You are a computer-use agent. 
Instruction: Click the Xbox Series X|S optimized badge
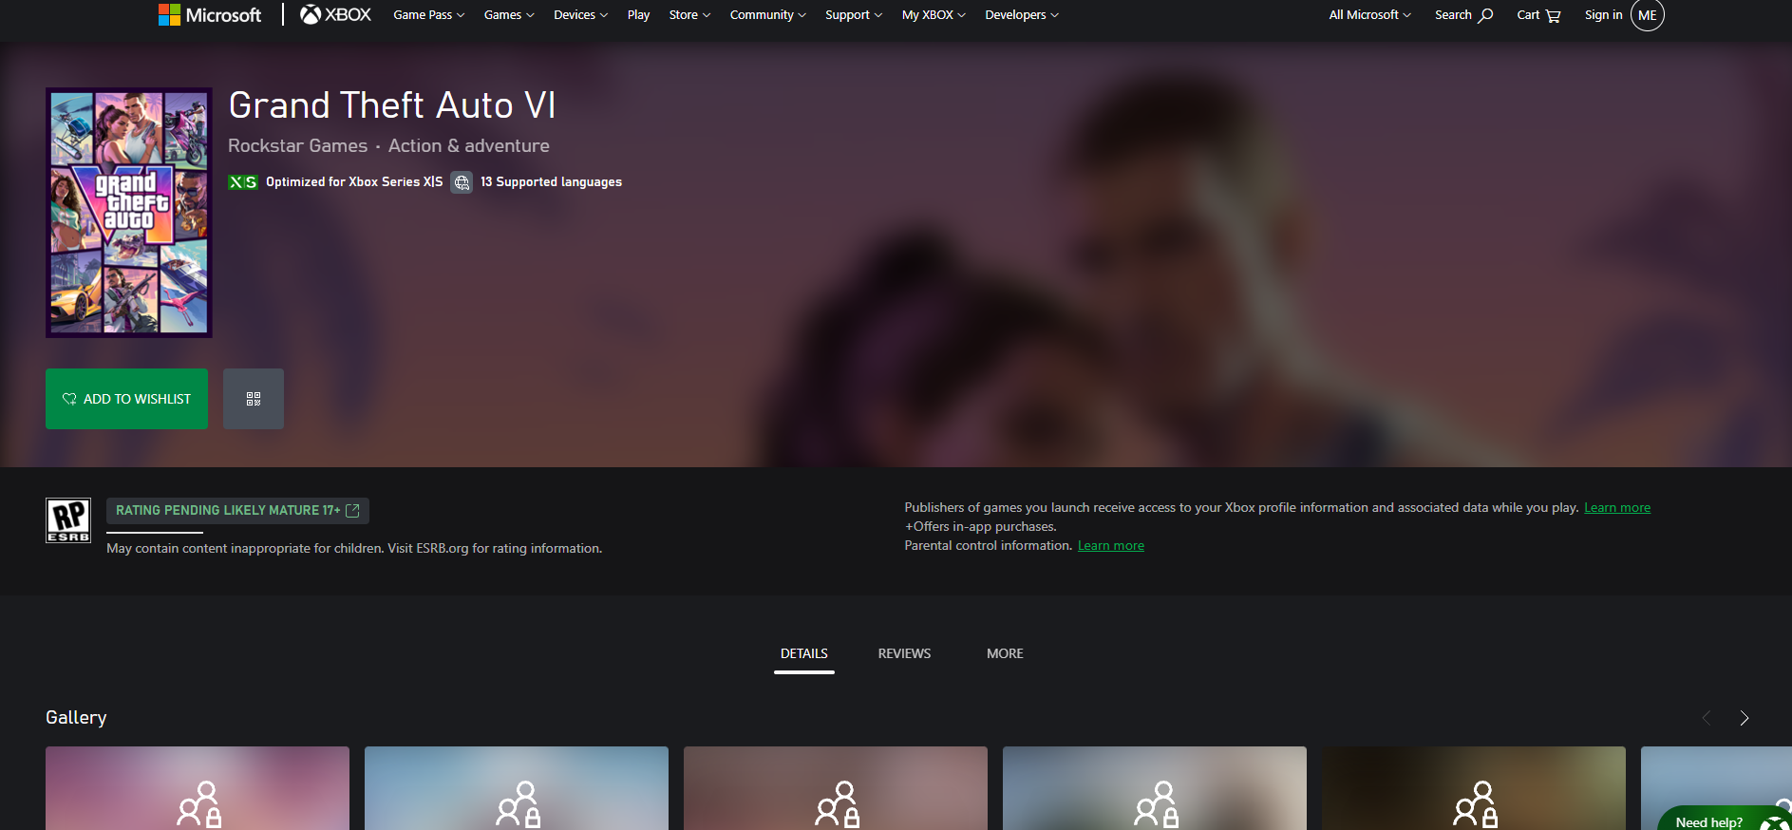click(243, 182)
